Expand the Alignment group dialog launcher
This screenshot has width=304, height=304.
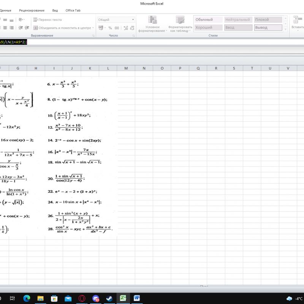[93, 36]
